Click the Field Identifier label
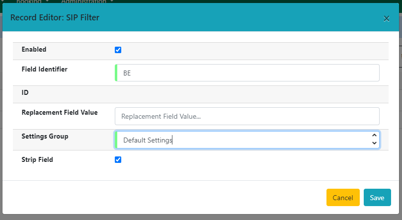The height and width of the screenshot is (220, 402). (x=44, y=70)
